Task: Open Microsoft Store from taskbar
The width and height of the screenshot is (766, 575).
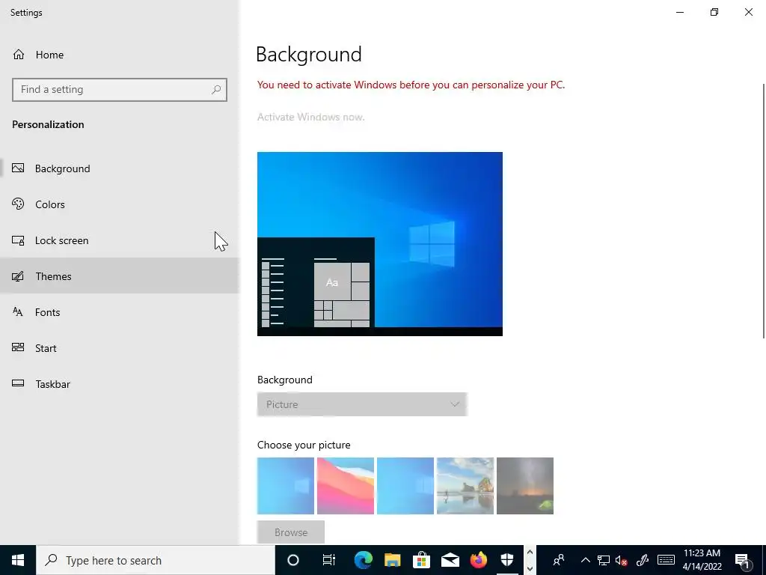Action: 421,560
